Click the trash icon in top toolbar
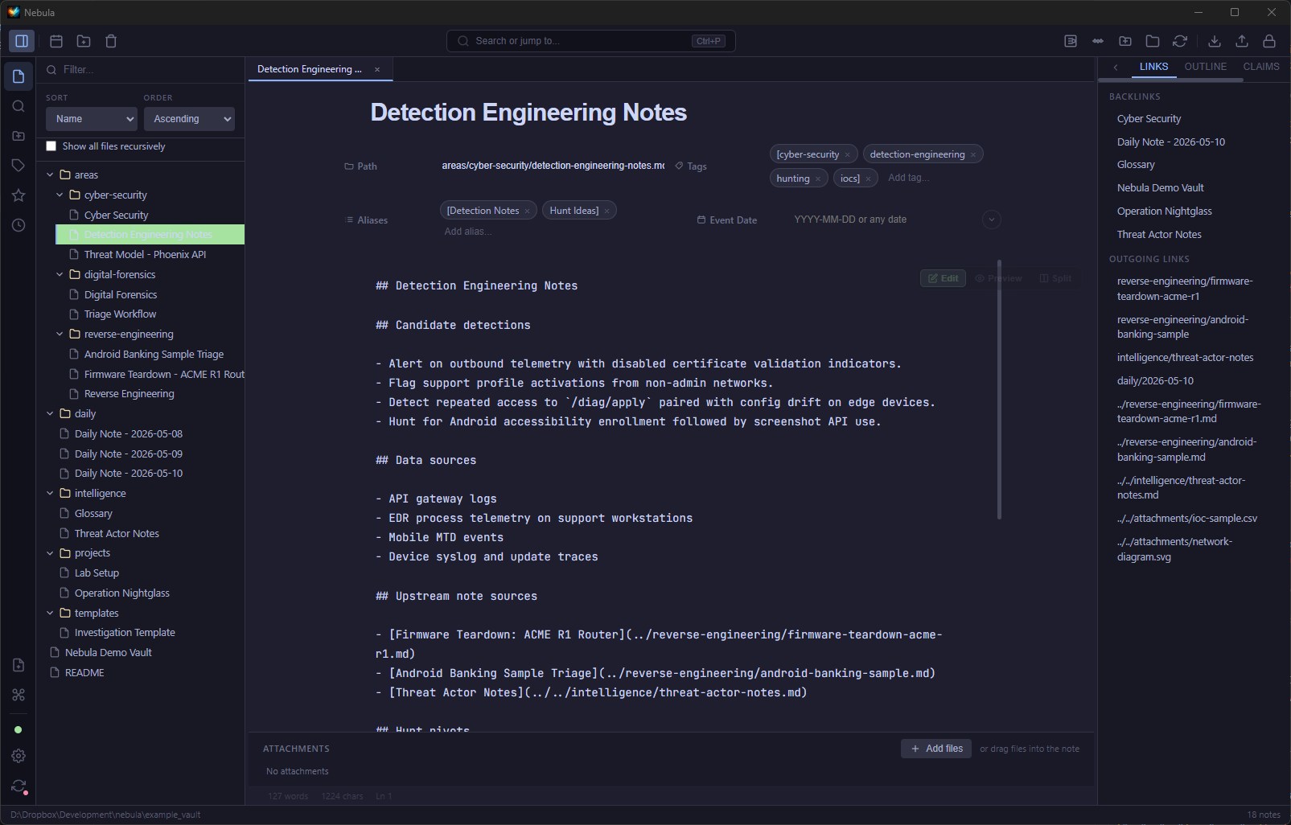 click(111, 41)
